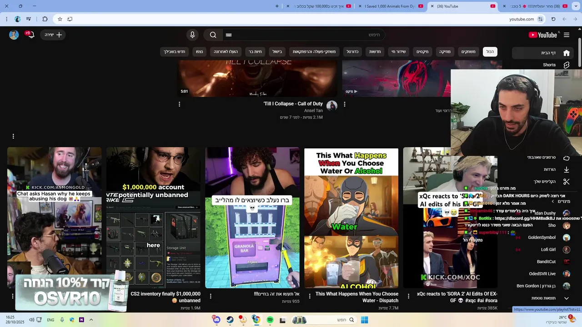The width and height of the screenshot is (582, 327).
Task: Go to Home (דף הבית) in sidebar
Action: pyautogui.click(x=544, y=53)
